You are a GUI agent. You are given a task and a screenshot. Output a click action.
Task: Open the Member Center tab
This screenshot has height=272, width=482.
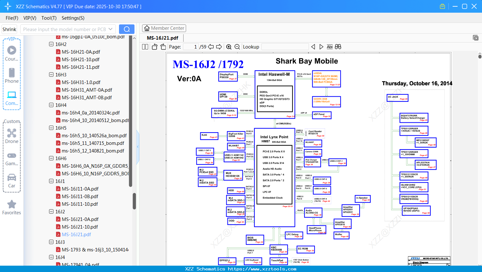(164, 28)
